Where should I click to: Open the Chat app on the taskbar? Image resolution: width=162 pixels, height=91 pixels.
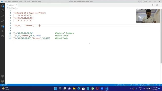(69, 89)
